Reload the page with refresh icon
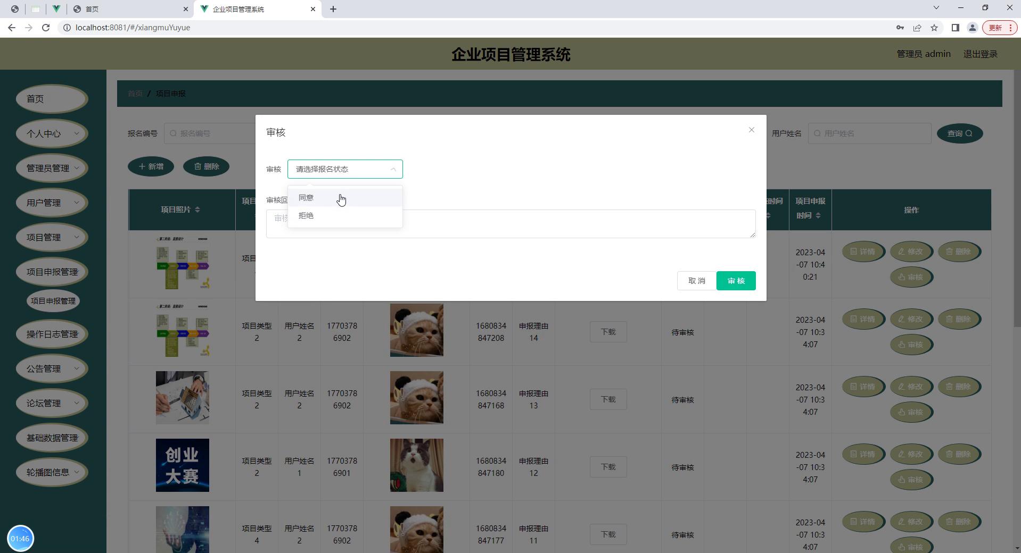 coord(46,28)
